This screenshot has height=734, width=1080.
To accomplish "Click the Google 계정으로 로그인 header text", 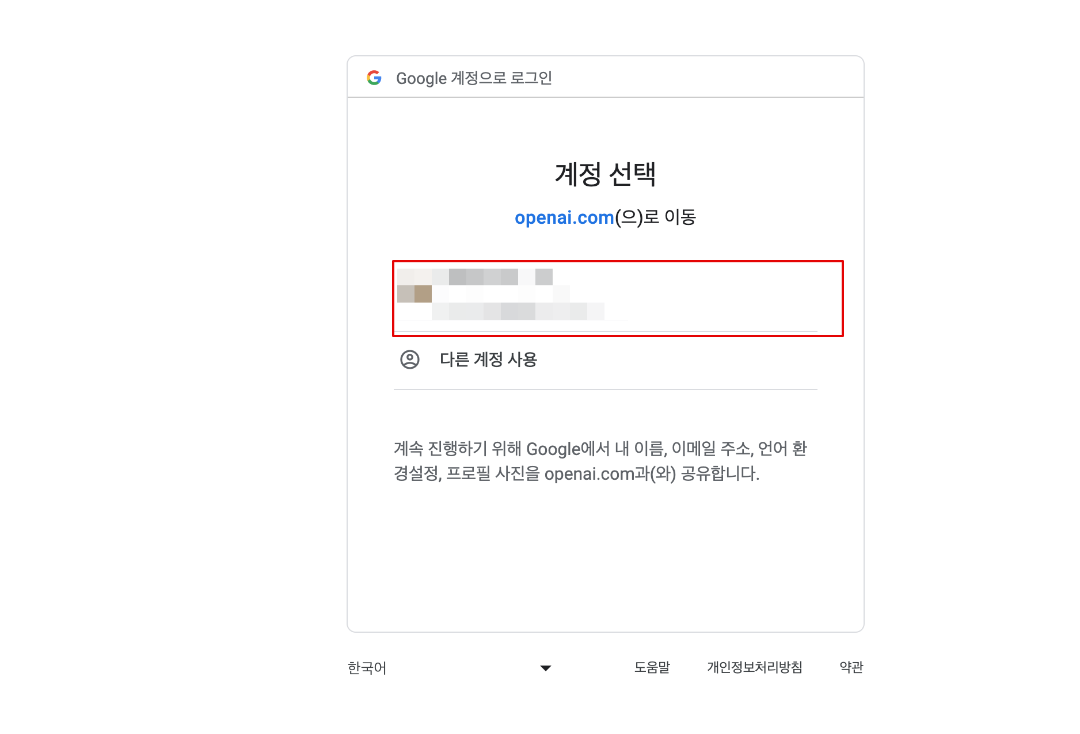I will click(x=474, y=78).
